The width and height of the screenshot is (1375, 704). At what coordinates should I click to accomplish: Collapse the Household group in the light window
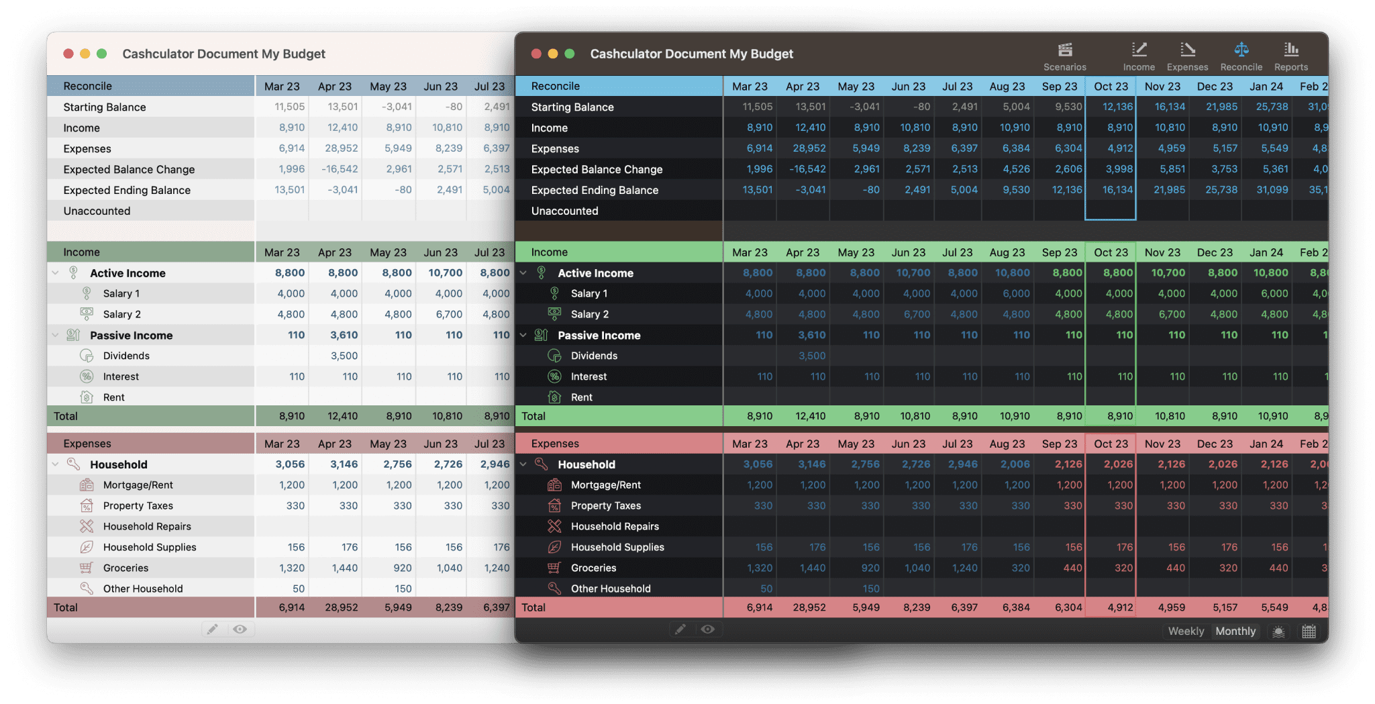[56, 464]
